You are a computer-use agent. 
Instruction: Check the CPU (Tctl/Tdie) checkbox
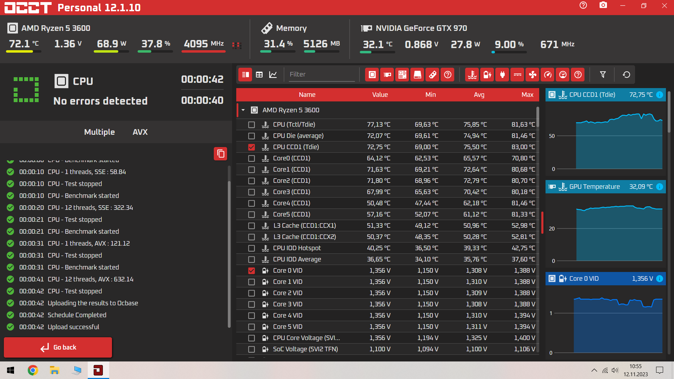(251, 125)
